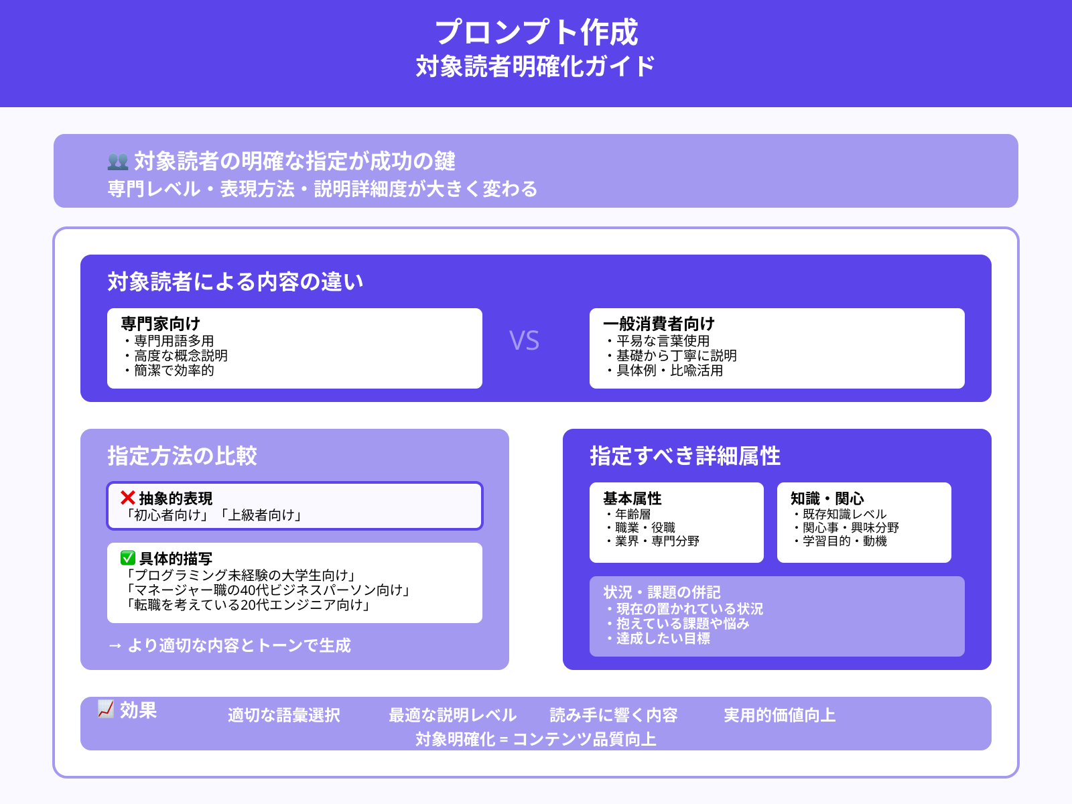Click the heading 指定方法の比較
This screenshot has height=804, width=1072.
[182, 456]
